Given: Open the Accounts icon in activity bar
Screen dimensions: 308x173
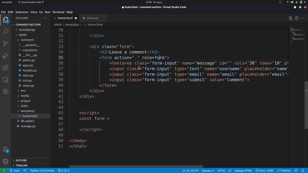Looking at the screenshot, I should tap(5, 149).
